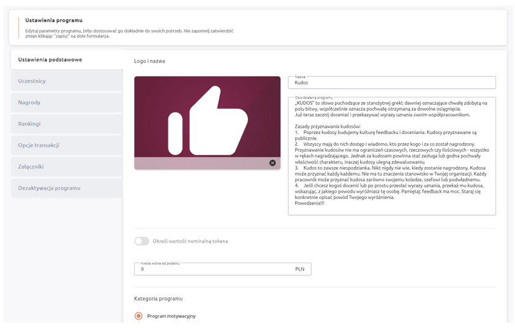Open the 'Ustawienia podstawowe' tab
Viewport: 515px width, 336px height.
coord(67,60)
